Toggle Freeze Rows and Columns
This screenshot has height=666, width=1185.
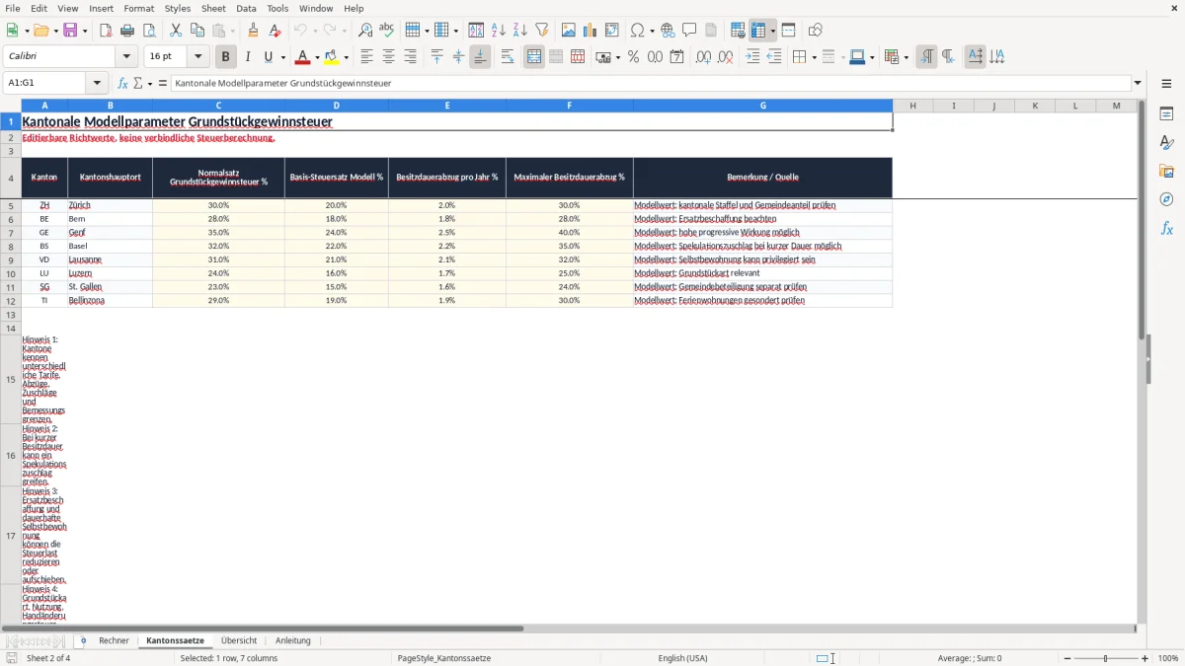coord(757,31)
